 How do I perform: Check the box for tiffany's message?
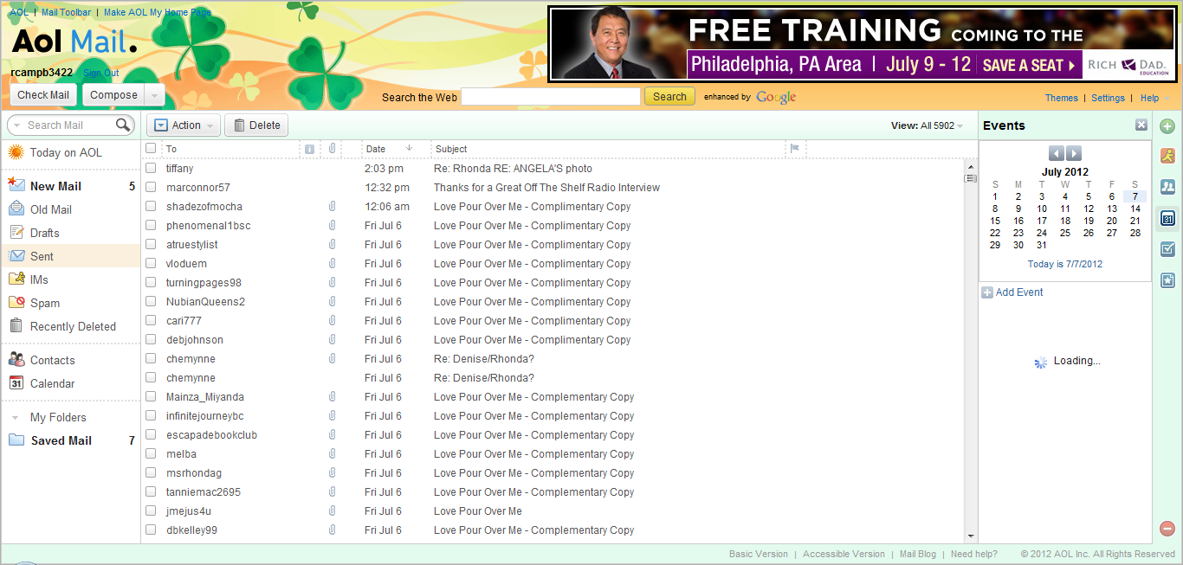(x=151, y=168)
